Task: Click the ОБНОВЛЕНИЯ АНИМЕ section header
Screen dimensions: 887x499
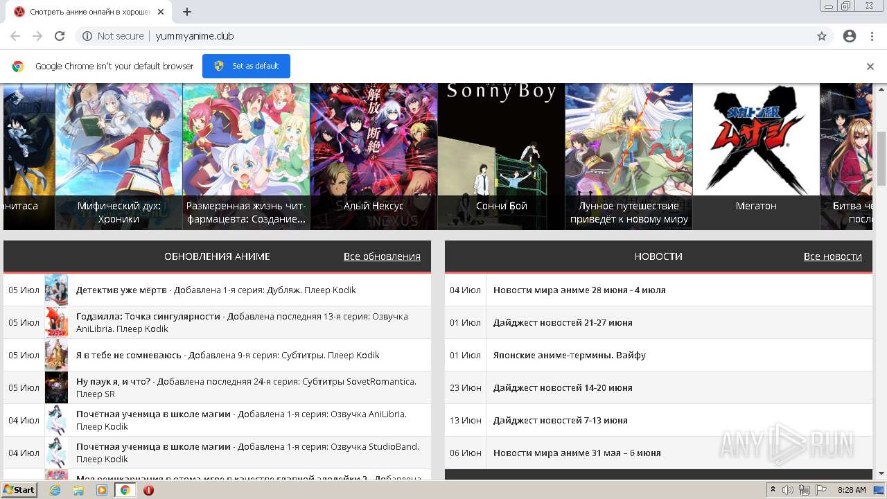Action: tap(217, 256)
